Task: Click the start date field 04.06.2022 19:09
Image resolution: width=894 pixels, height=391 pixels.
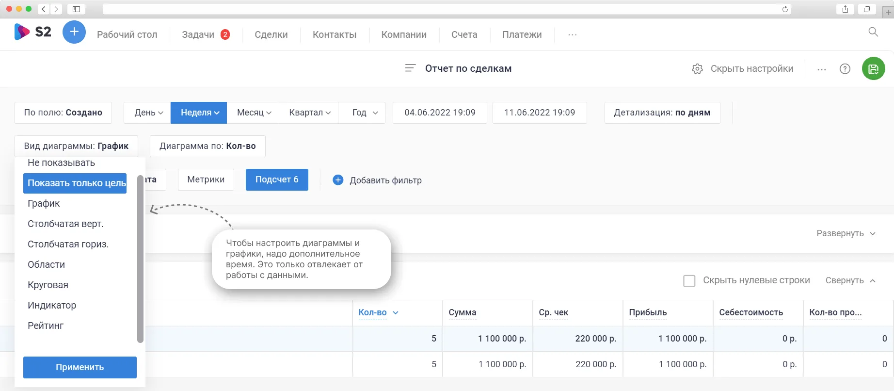Action: point(440,113)
